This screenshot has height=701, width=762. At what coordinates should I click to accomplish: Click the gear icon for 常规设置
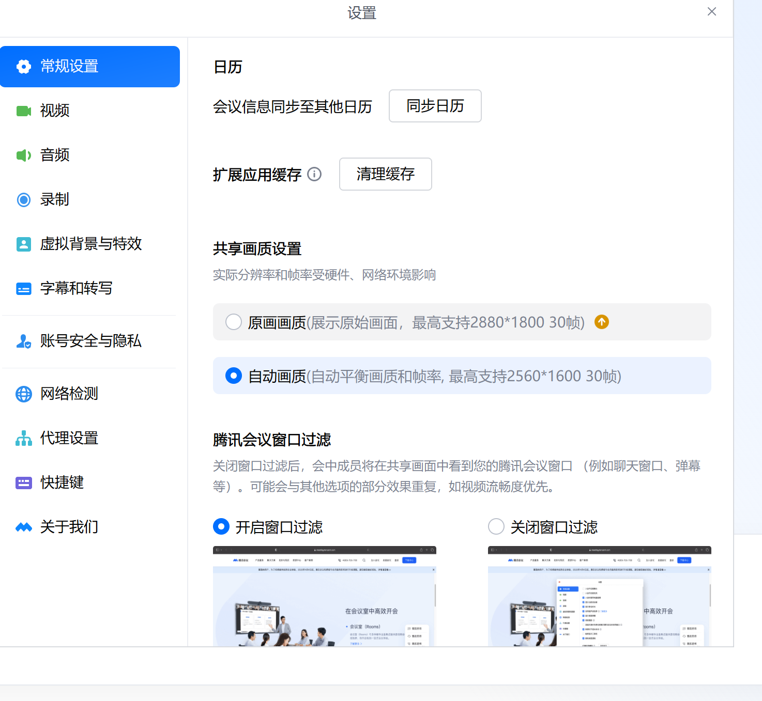point(24,67)
